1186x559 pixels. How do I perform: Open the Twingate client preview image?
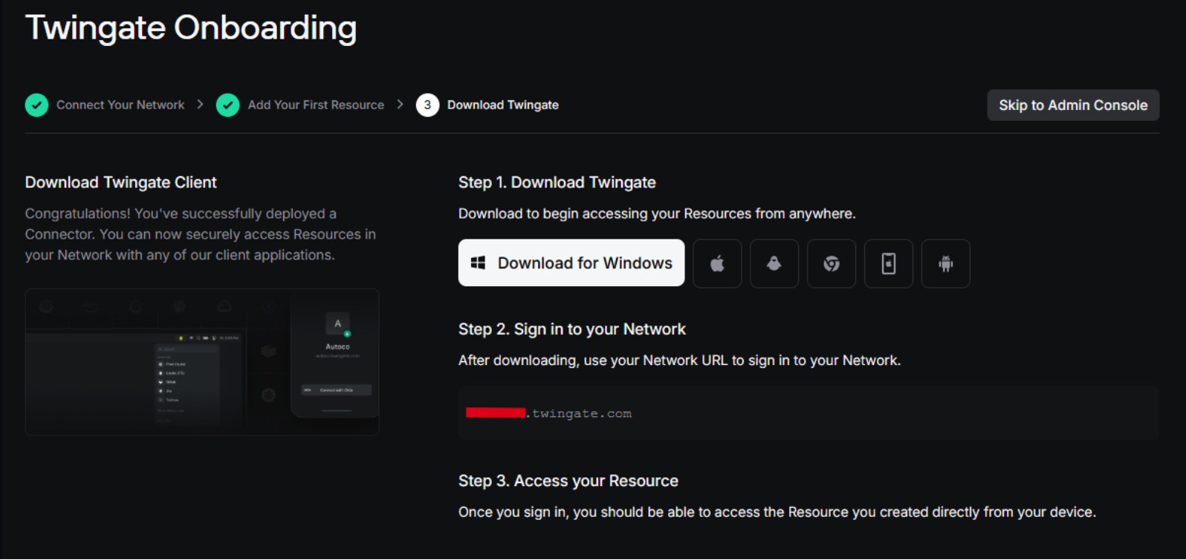(x=202, y=362)
